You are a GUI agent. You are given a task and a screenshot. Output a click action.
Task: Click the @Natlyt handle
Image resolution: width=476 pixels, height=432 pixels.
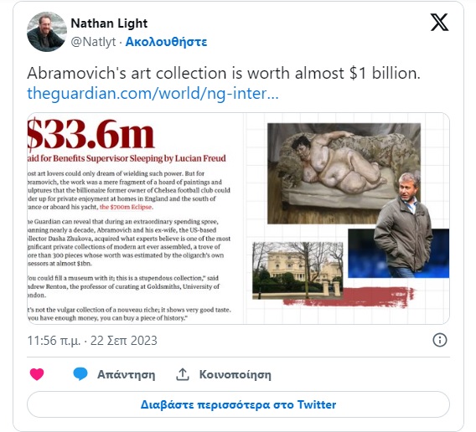click(x=93, y=42)
